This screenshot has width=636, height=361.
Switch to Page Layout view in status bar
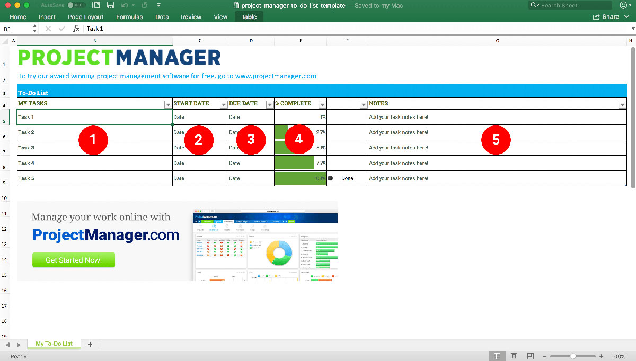(x=514, y=356)
